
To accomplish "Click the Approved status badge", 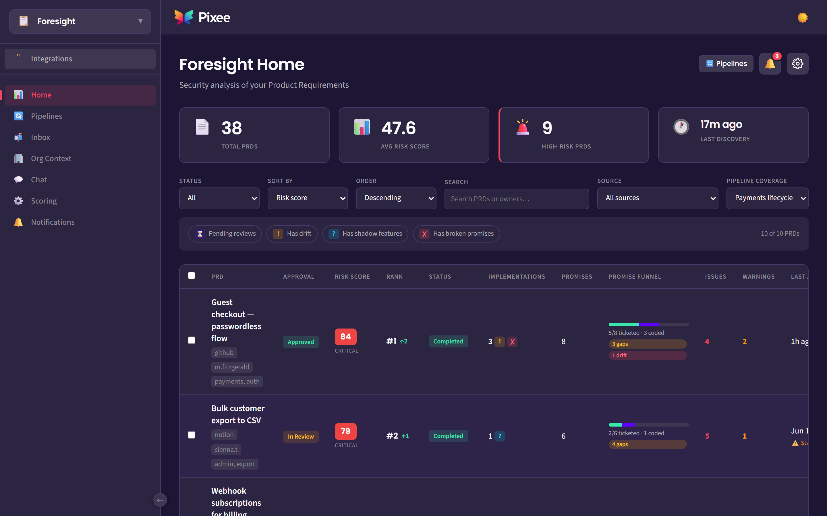I will point(301,342).
